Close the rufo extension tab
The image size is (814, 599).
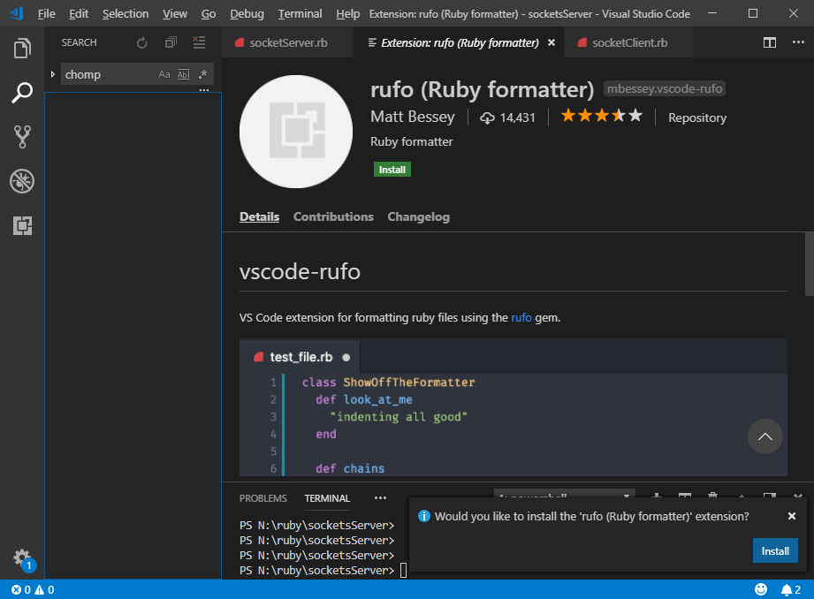[x=552, y=42]
